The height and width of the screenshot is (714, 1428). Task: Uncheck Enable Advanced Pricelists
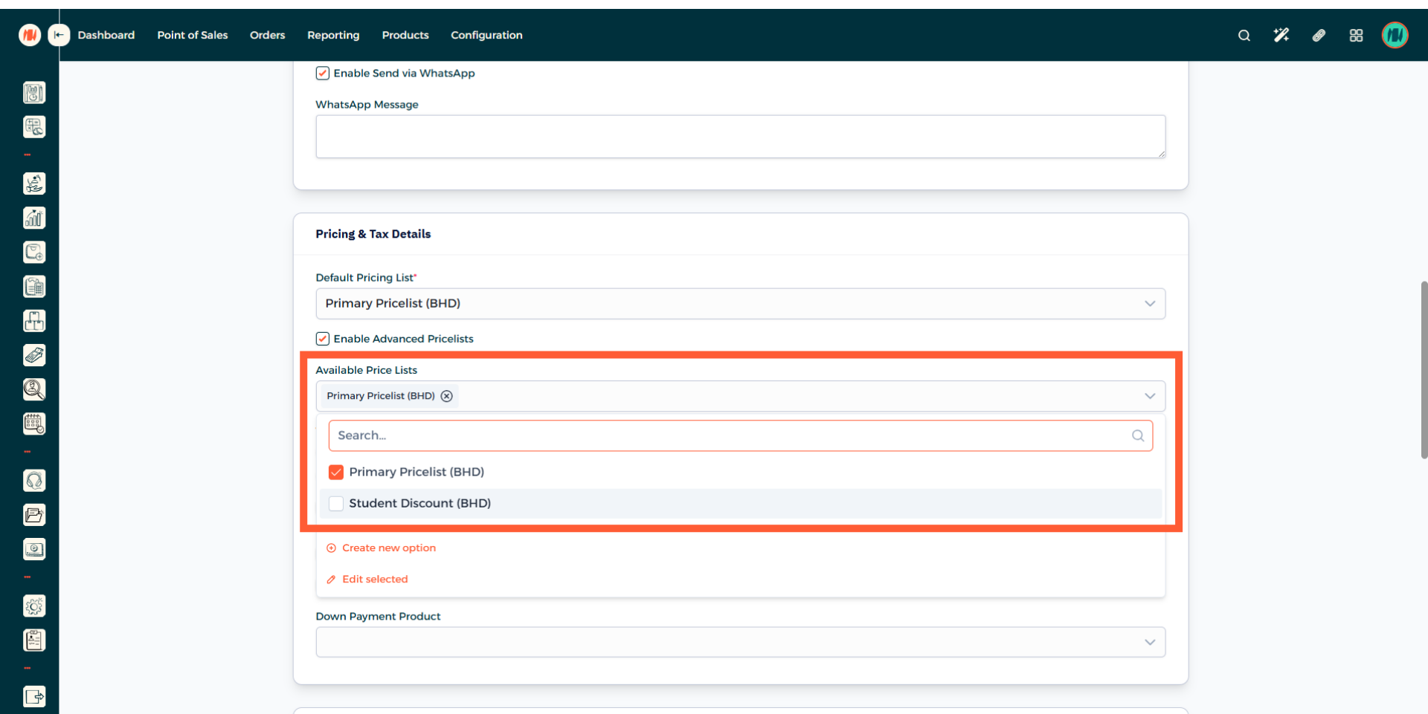(323, 339)
